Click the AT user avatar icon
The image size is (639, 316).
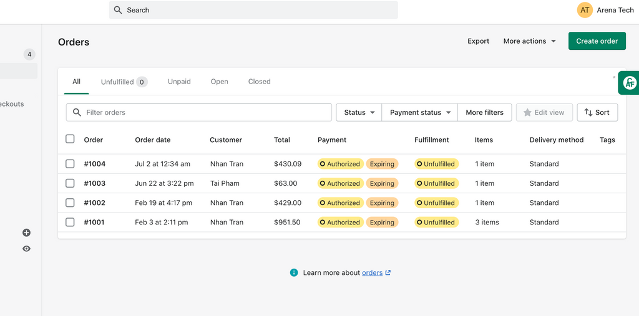(584, 10)
